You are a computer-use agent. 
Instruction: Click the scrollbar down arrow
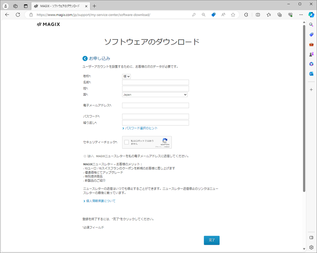(304, 249)
